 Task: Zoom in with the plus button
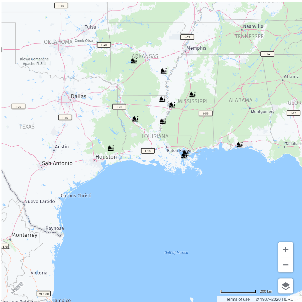[x=285, y=250]
